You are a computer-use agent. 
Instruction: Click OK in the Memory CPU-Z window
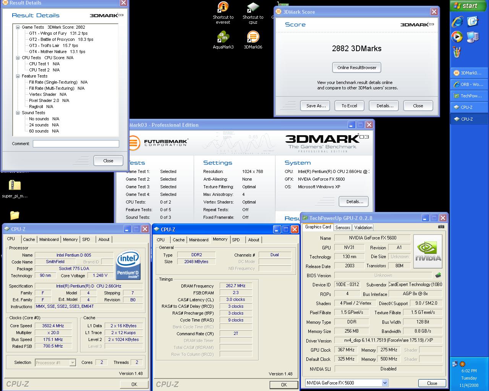click(284, 385)
